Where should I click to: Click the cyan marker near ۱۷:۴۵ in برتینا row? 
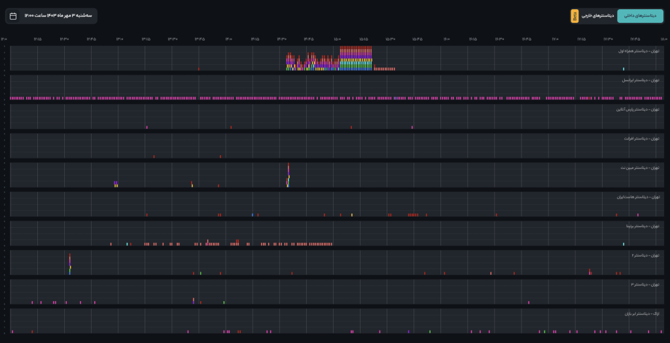pyautogui.click(x=624, y=244)
